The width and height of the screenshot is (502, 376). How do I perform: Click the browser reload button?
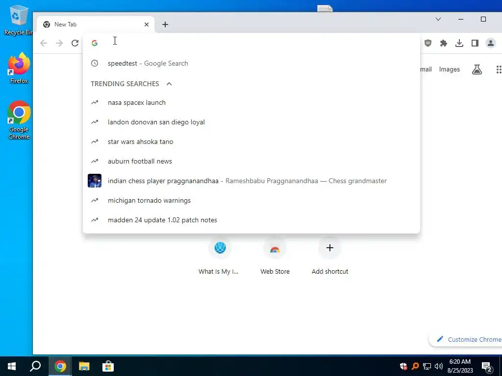click(x=75, y=43)
